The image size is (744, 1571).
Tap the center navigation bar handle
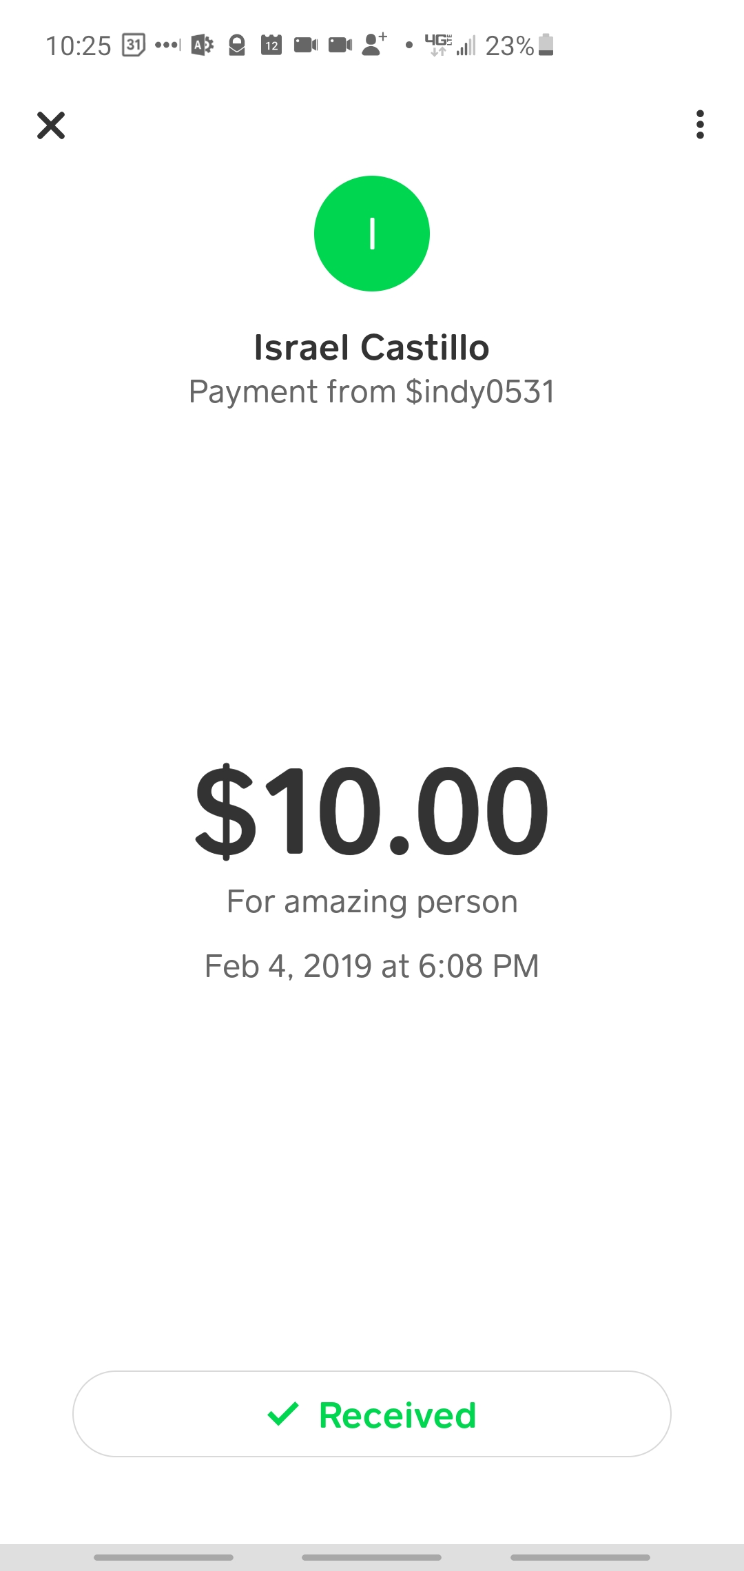pos(372,1557)
